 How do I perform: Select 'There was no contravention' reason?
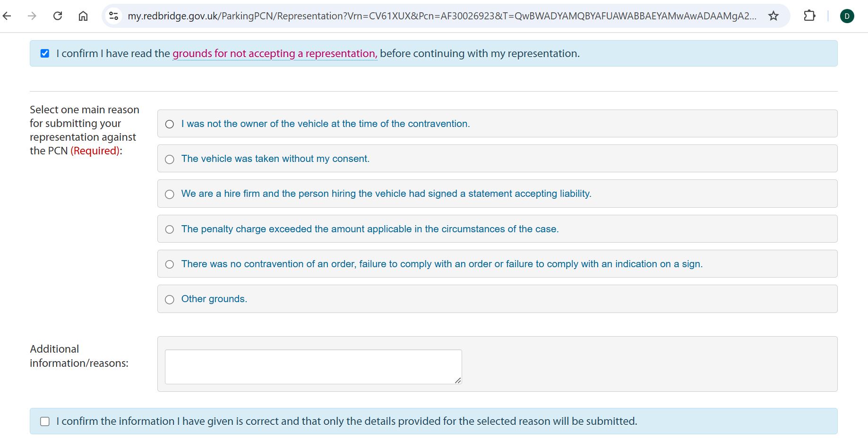click(170, 264)
